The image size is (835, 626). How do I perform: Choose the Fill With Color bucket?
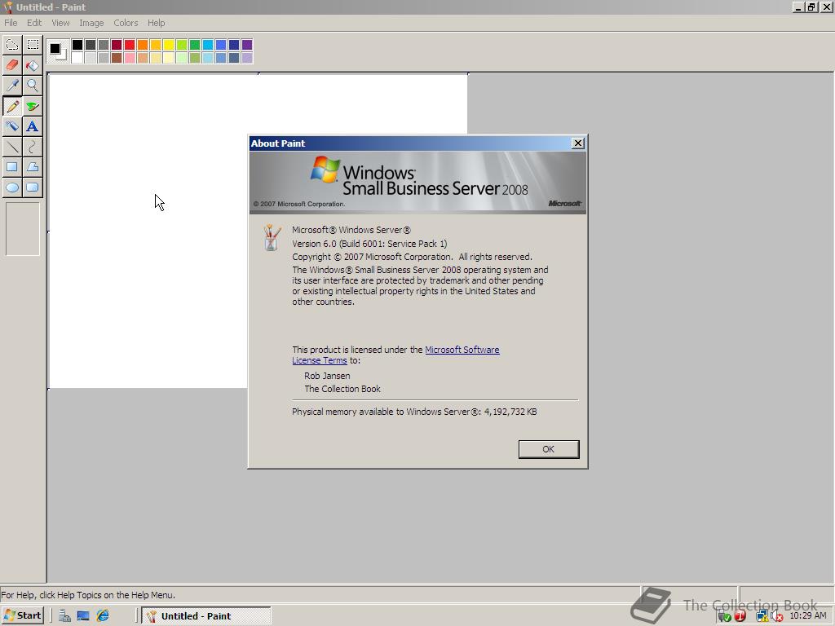coord(33,65)
